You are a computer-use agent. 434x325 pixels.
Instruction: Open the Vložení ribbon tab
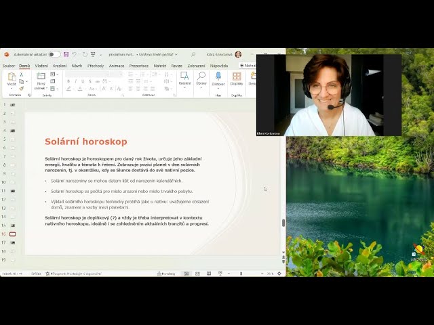(41, 66)
